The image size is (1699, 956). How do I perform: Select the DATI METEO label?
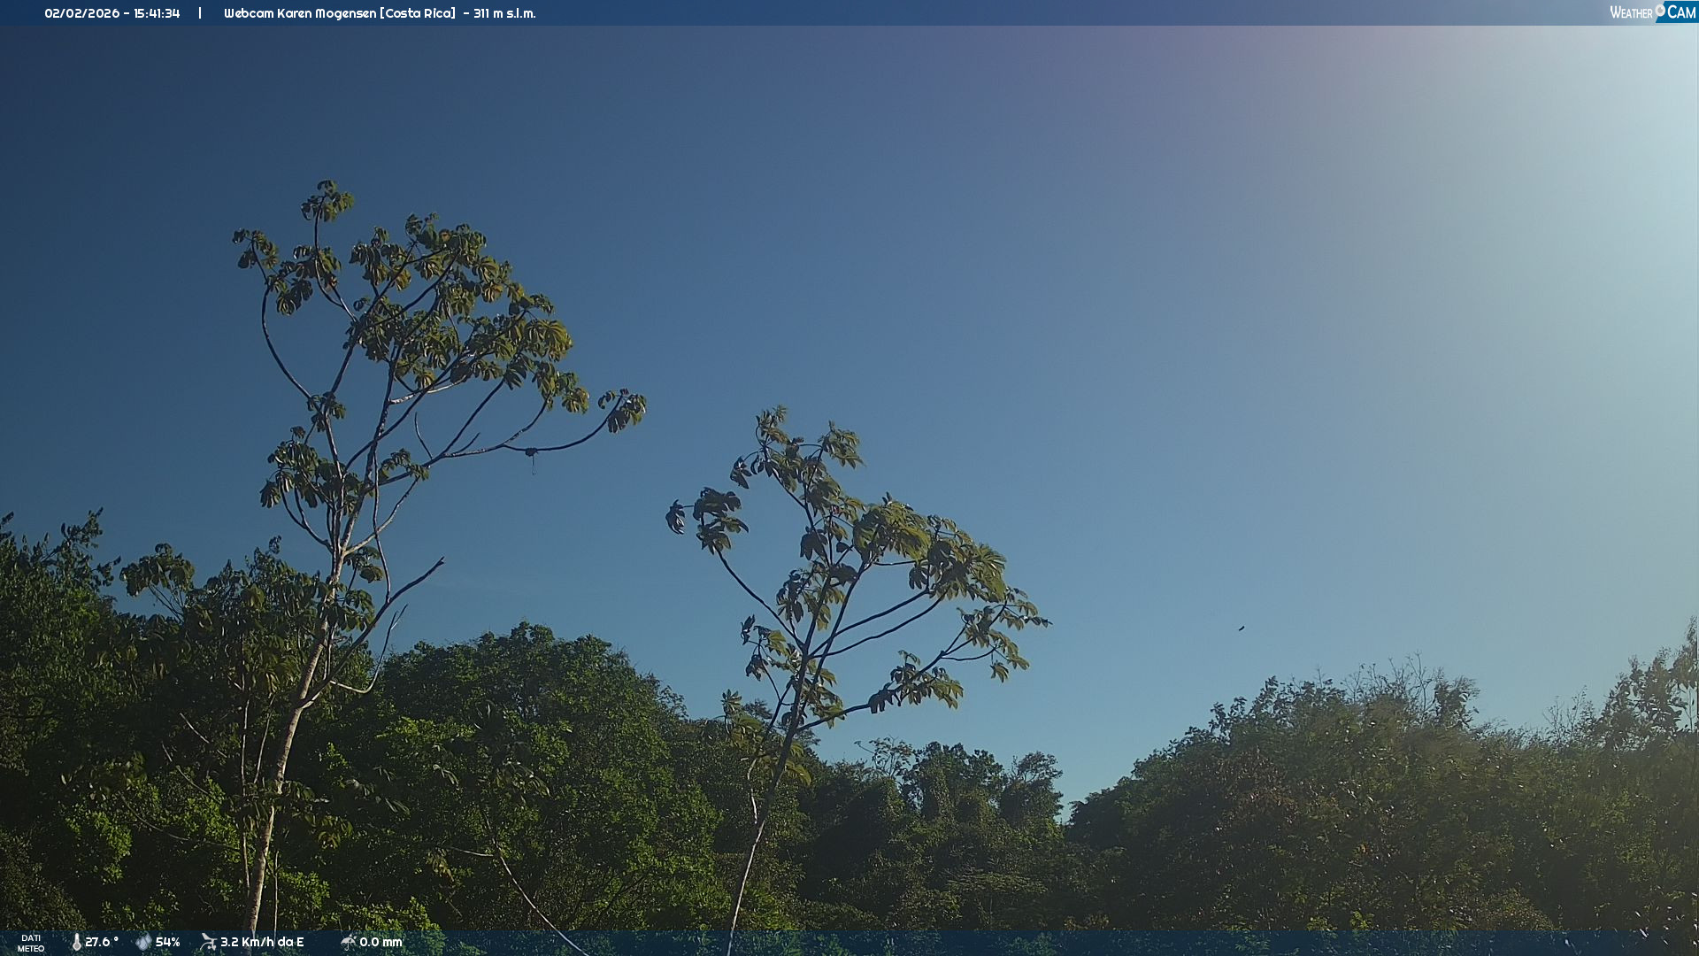(x=31, y=943)
